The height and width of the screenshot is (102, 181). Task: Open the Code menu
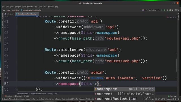tap(24, 7)
